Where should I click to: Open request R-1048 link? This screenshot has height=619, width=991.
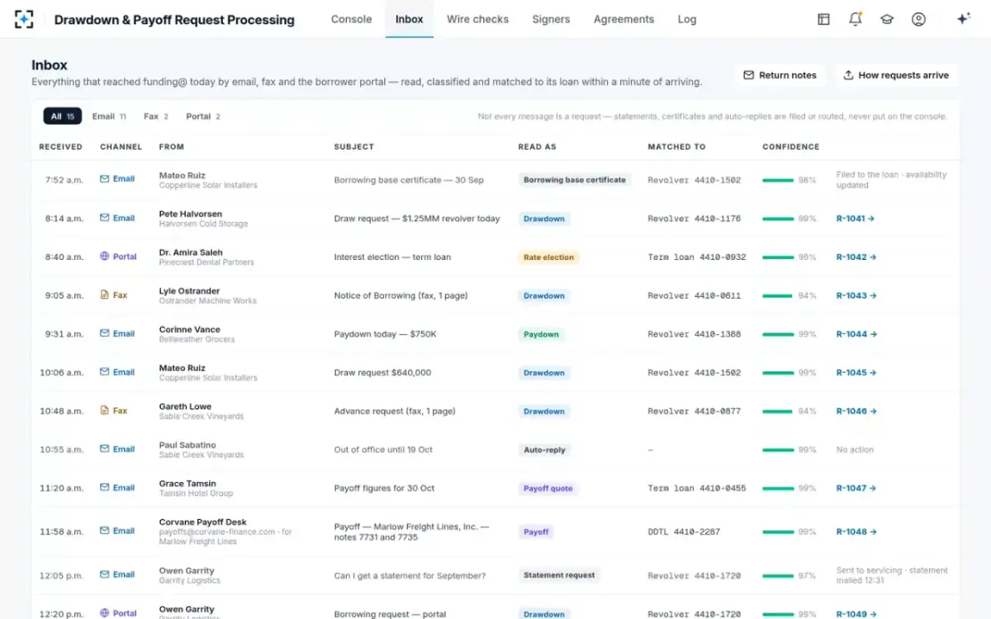tap(856, 532)
